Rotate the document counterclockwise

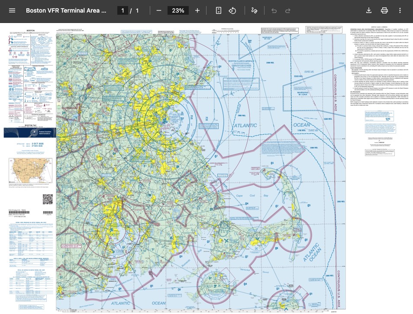pos(232,10)
